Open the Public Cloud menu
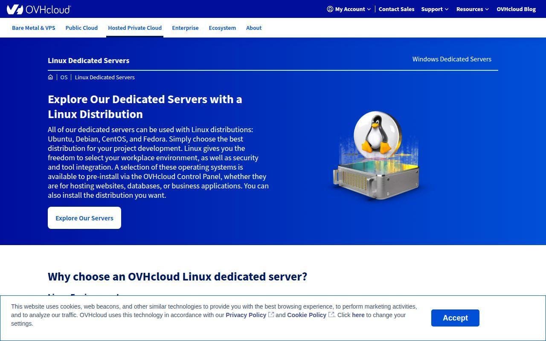Screen dimensions: 546x341 coord(81,28)
